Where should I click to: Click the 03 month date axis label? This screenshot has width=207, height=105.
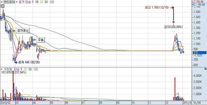[x=17, y=103]
